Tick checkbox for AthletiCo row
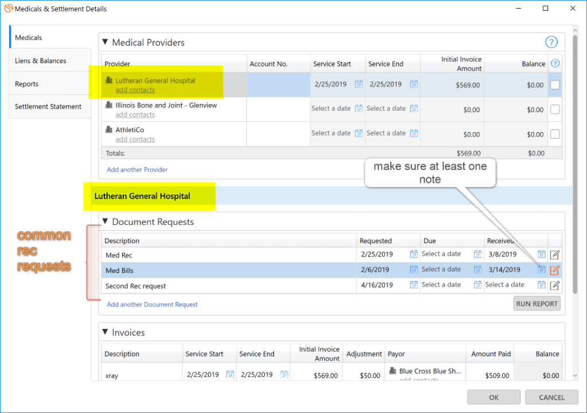The image size is (587, 413). [555, 134]
